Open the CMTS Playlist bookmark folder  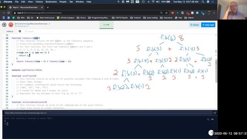(x=120, y=18)
